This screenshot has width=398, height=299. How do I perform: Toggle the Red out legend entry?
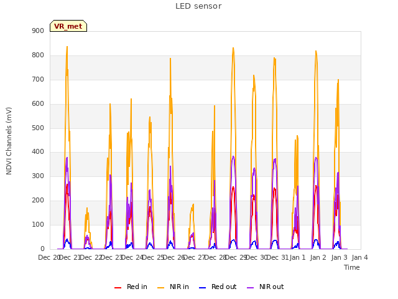(218, 287)
